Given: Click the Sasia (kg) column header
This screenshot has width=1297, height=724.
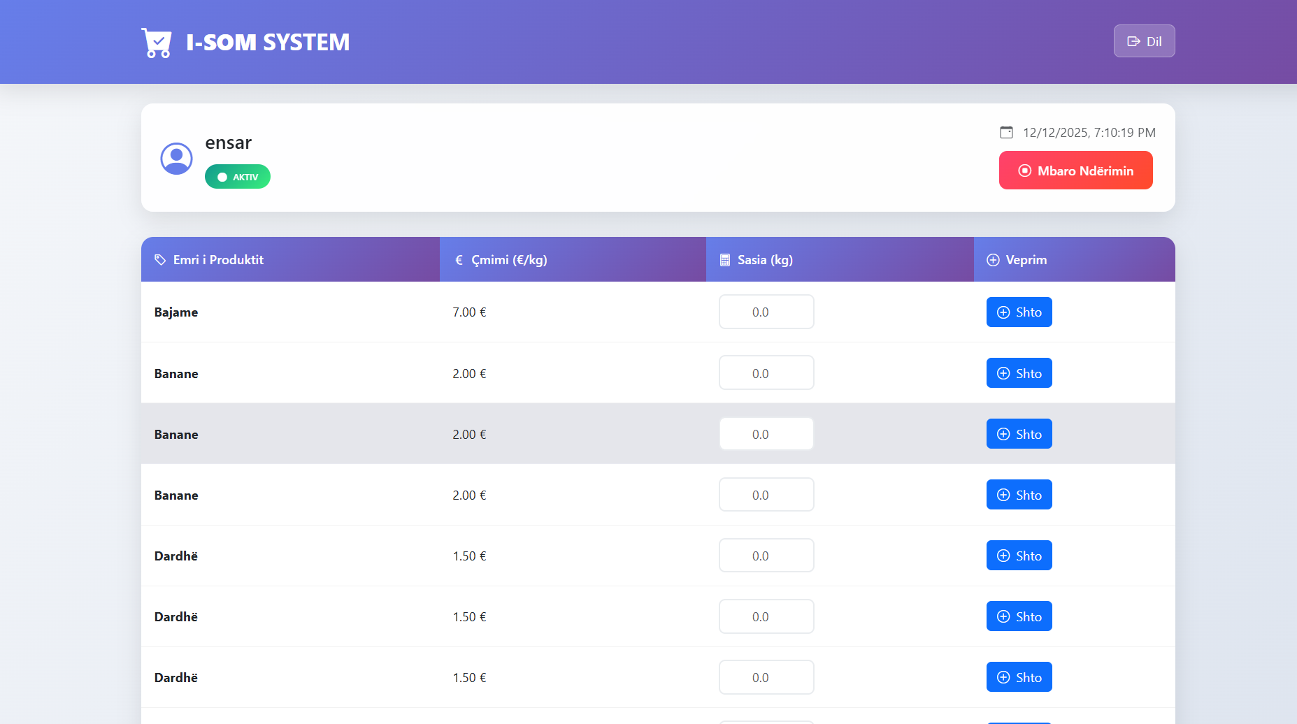Looking at the screenshot, I should coord(765,260).
